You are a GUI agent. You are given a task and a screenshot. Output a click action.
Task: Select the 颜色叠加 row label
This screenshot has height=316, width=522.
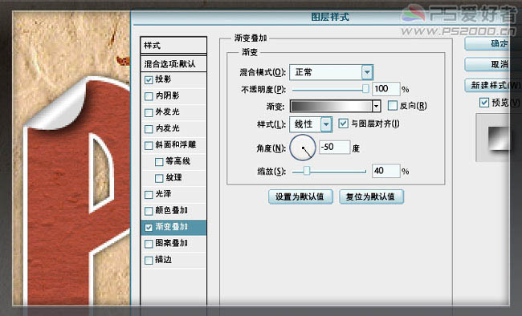[x=171, y=210]
